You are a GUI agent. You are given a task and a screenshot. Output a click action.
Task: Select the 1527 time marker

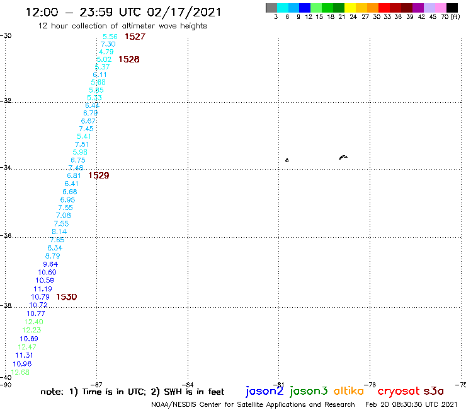(x=135, y=37)
